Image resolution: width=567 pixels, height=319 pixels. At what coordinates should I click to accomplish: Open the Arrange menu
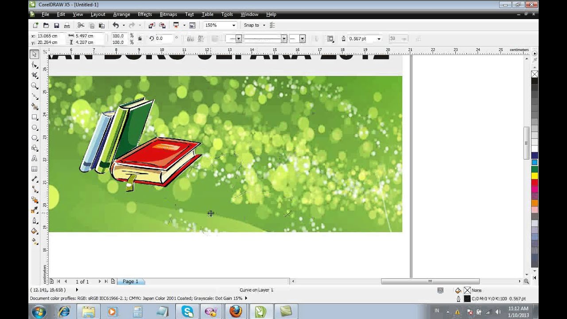tap(121, 15)
